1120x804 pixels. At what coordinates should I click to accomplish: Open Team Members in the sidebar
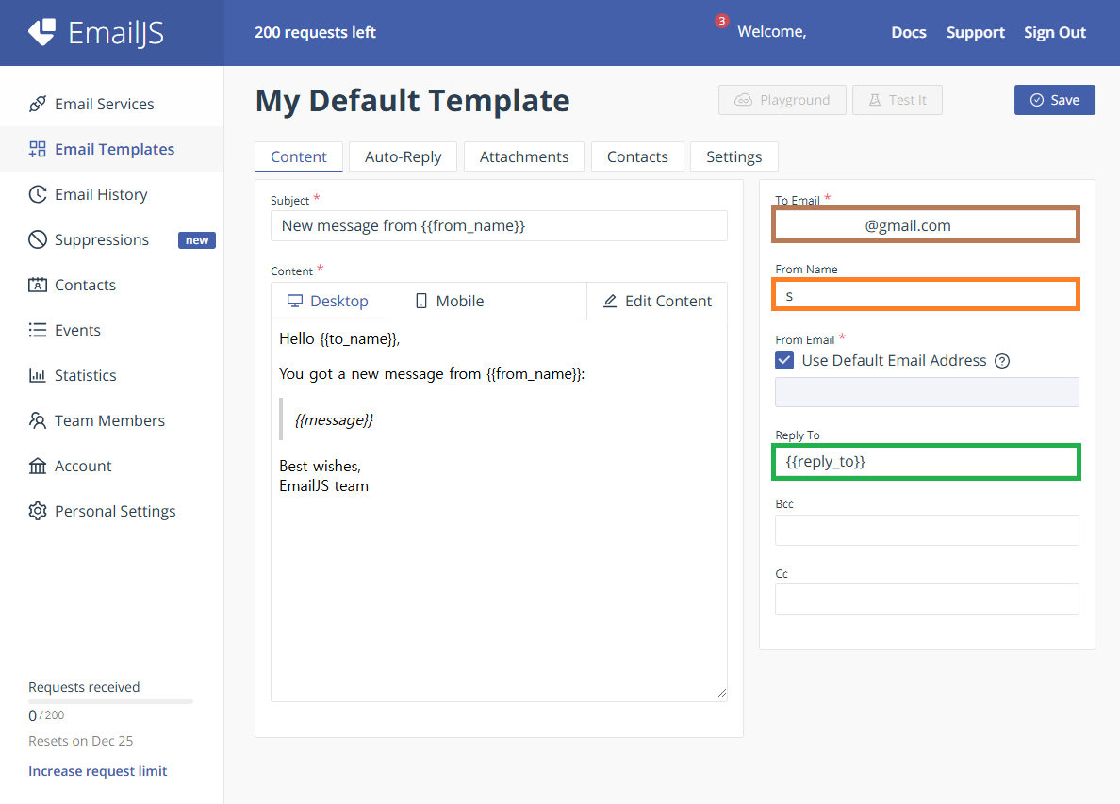click(x=111, y=420)
